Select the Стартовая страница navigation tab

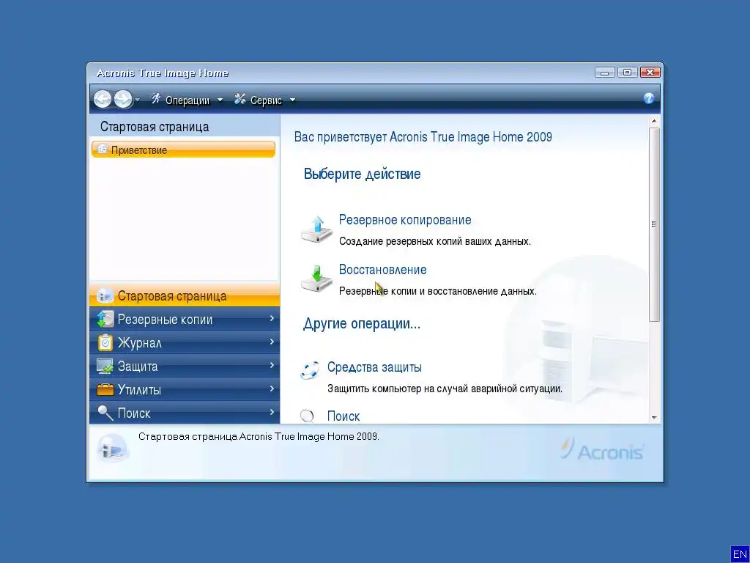184,295
